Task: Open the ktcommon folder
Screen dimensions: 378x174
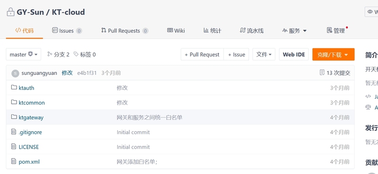Action: pos(32,103)
